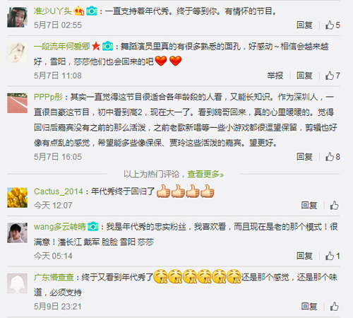Click 广东懵查查's default grey avatar
Image resolution: width=353 pixels, height=318 pixels.
coord(17,283)
